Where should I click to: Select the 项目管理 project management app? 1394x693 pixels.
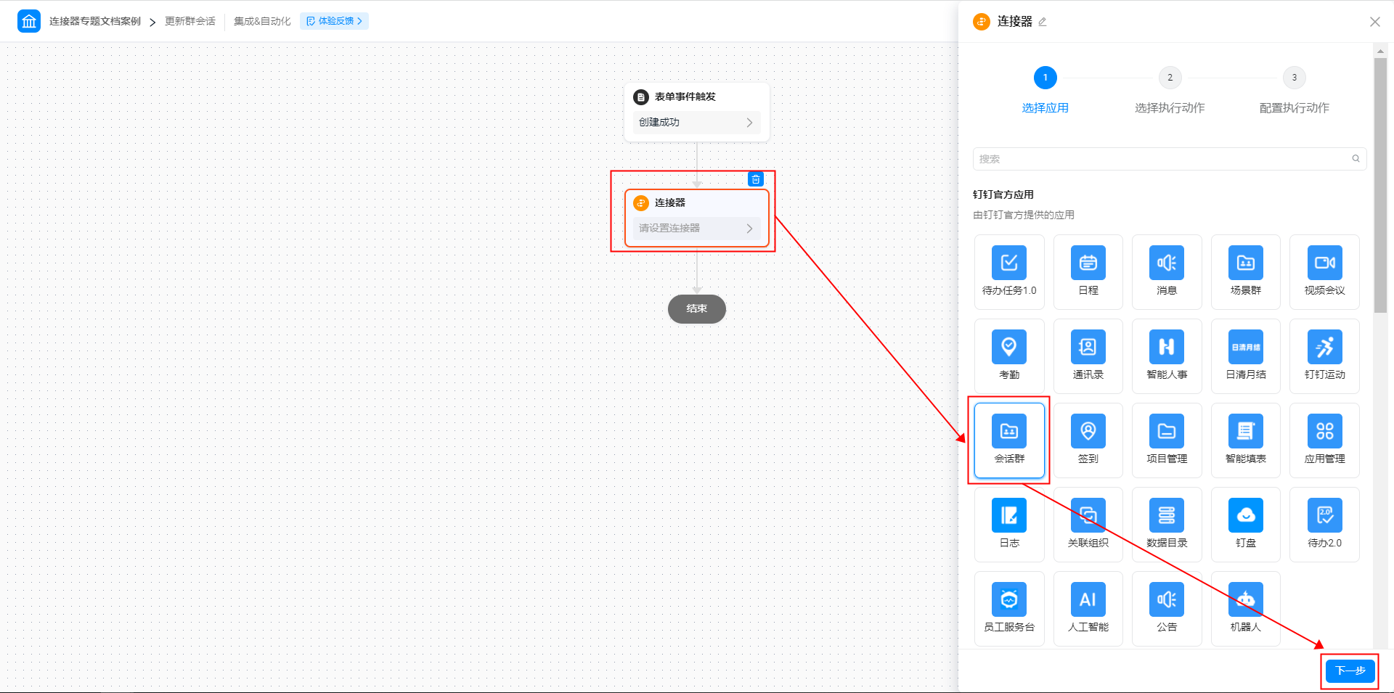click(x=1167, y=440)
